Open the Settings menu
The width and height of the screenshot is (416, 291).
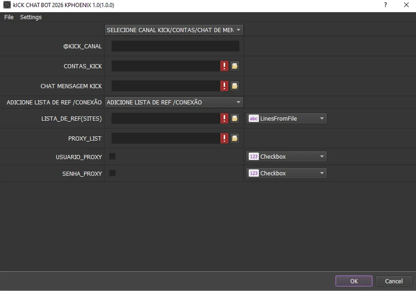(x=31, y=17)
